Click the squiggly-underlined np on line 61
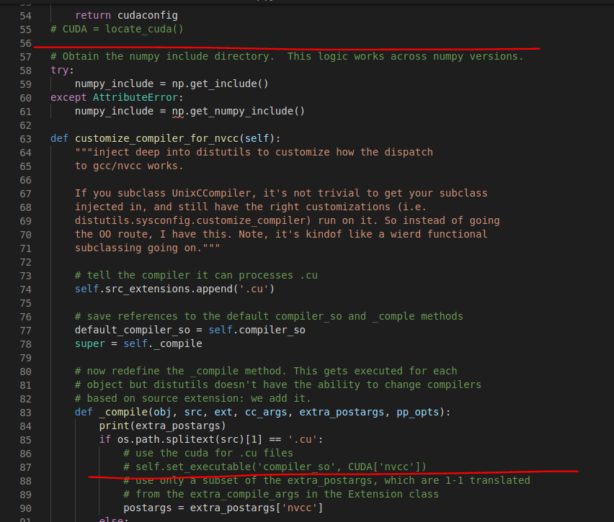 coord(178,112)
